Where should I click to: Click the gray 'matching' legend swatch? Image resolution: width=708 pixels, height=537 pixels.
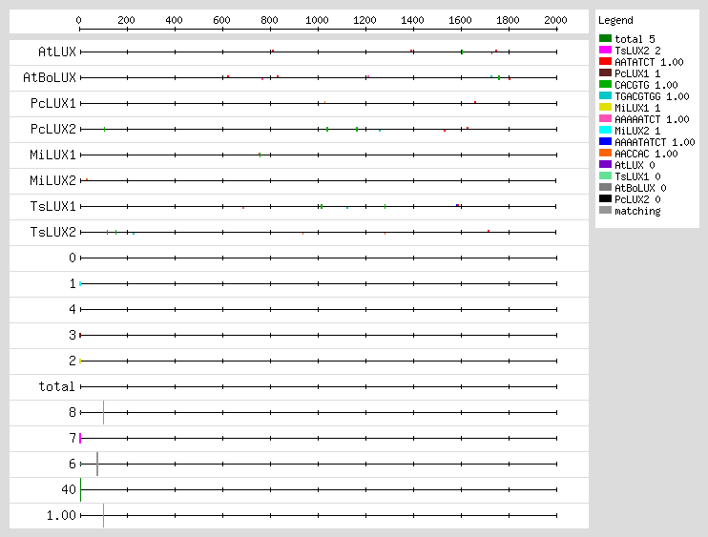point(605,211)
